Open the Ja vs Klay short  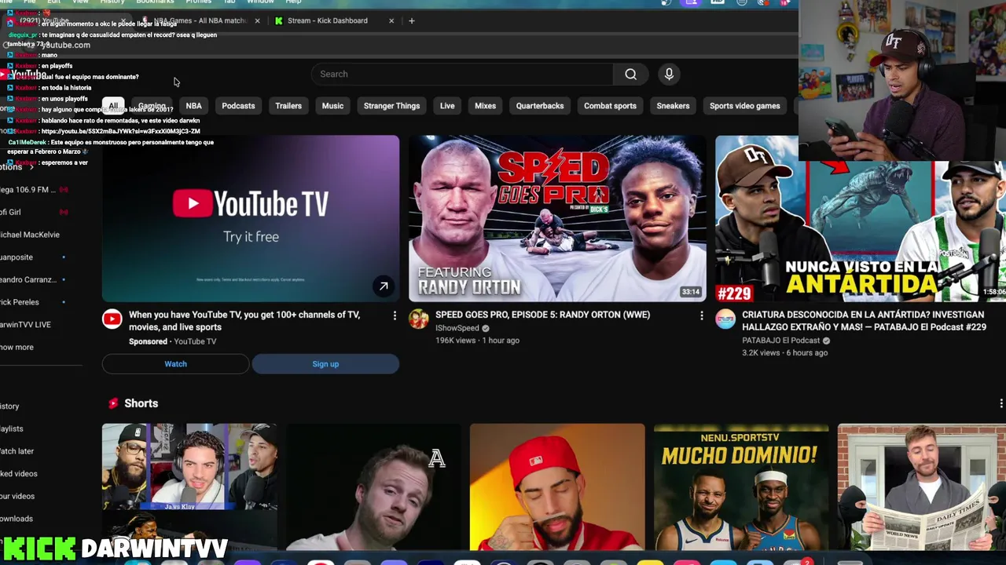189,487
